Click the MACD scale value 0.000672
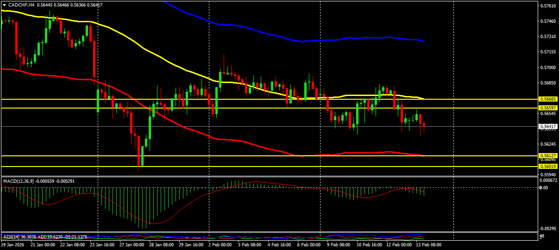The width and height of the screenshot is (559, 250). (549, 180)
